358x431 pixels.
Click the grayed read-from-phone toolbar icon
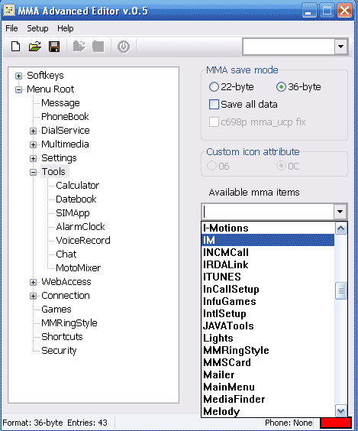pyautogui.click(x=79, y=47)
